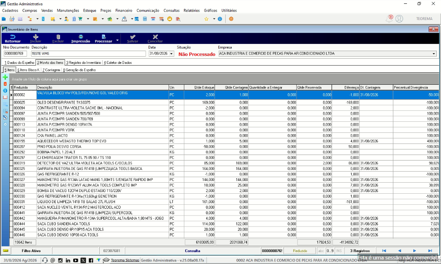Expand the Processar dropdown arrow
441x264 pixels.
tap(117, 40)
